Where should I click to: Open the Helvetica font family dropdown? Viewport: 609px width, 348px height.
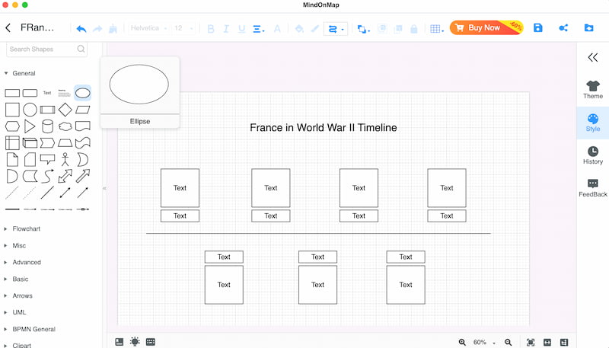(x=148, y=28)
